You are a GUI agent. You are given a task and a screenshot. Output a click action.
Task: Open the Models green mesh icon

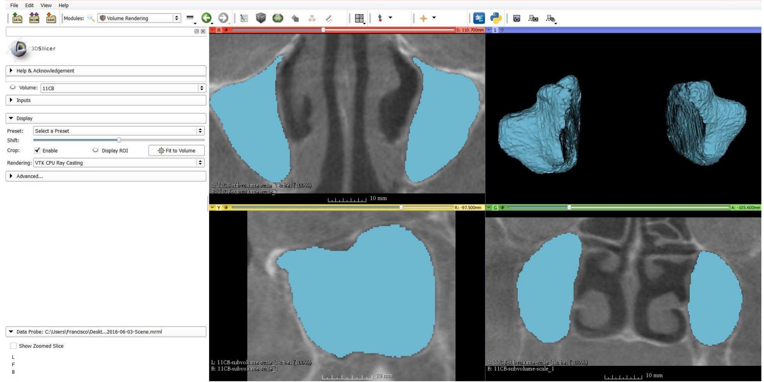coord(278,18)
